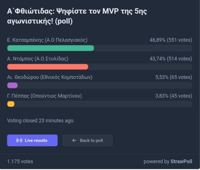Click the Α. Ντάμπος (Α.Ο Στυλίδας) option label
This screenshot has width=200, height=170.
coord(37,59)
